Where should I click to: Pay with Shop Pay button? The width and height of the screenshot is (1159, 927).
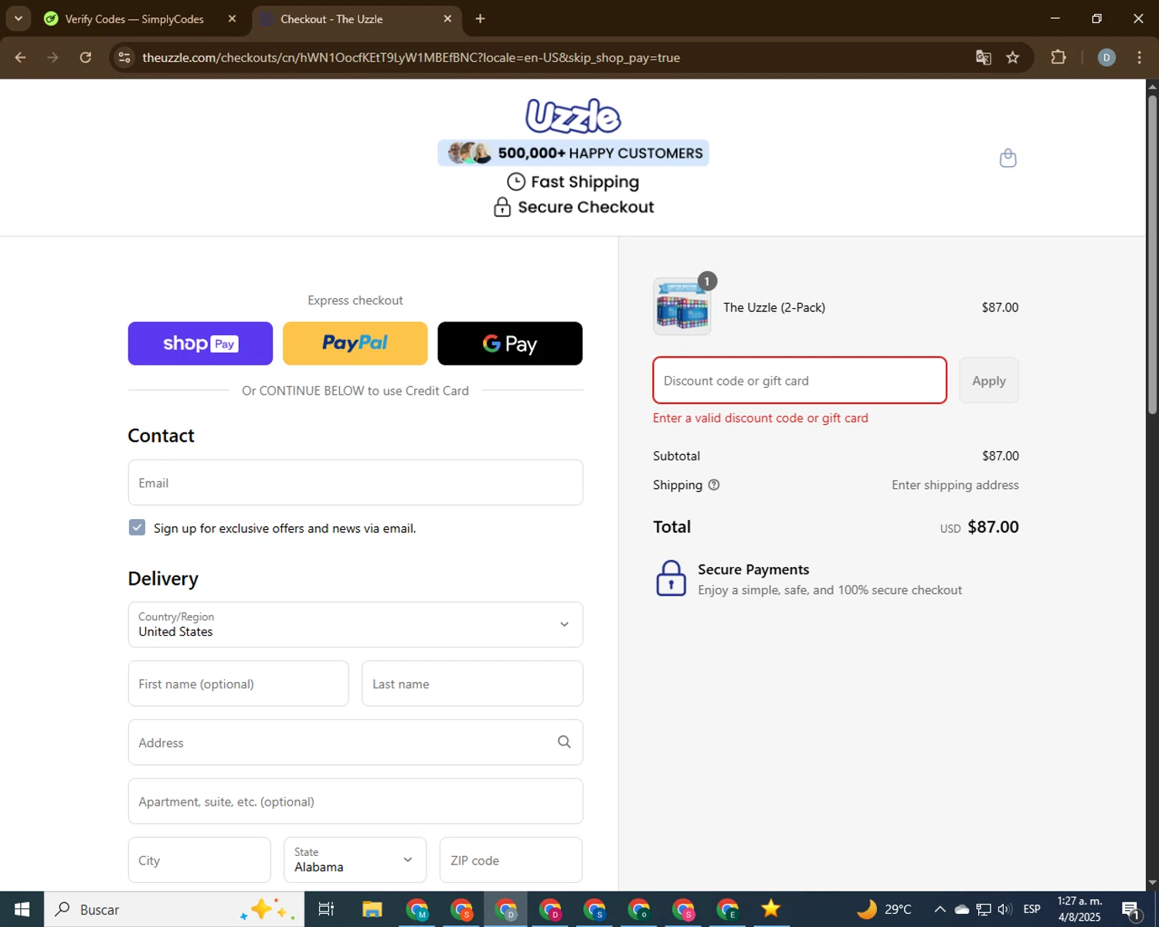pos(200,344)
